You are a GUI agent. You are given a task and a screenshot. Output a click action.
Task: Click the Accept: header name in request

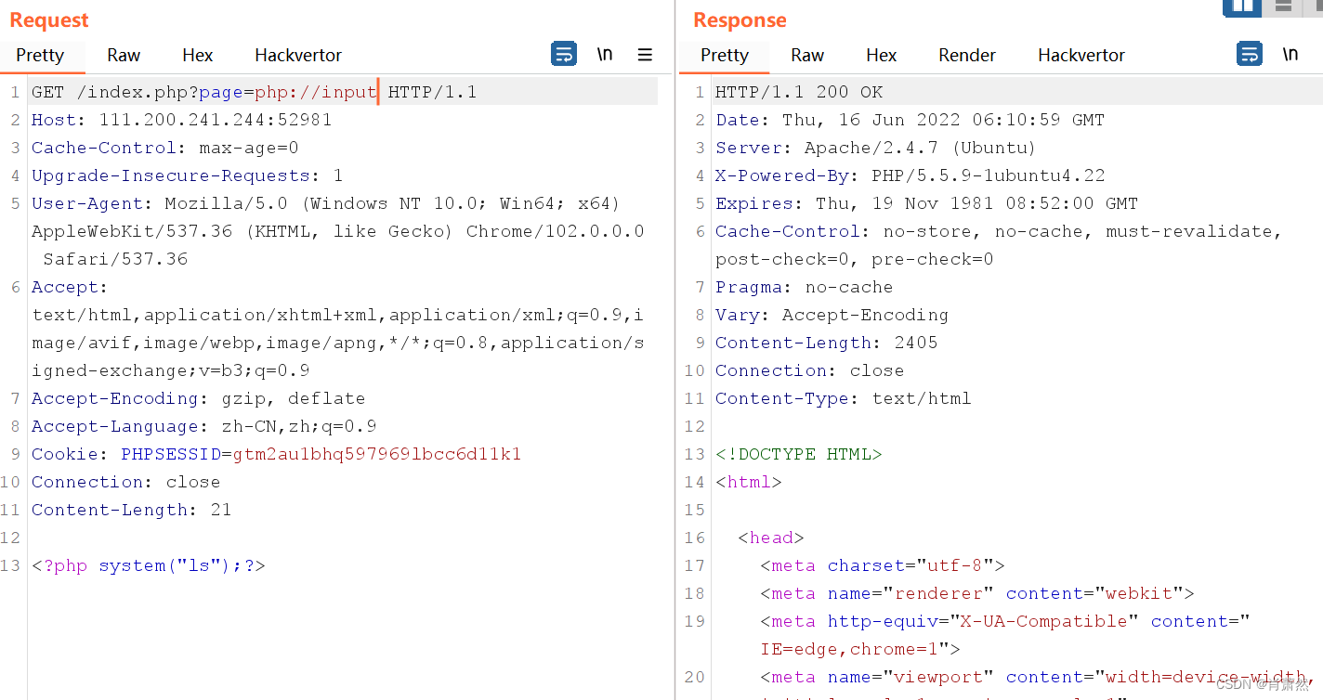[70, 287]
